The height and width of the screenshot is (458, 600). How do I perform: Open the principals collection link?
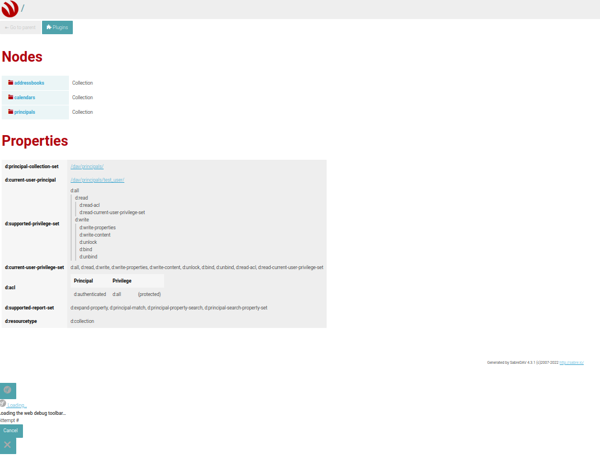point(25,112)
